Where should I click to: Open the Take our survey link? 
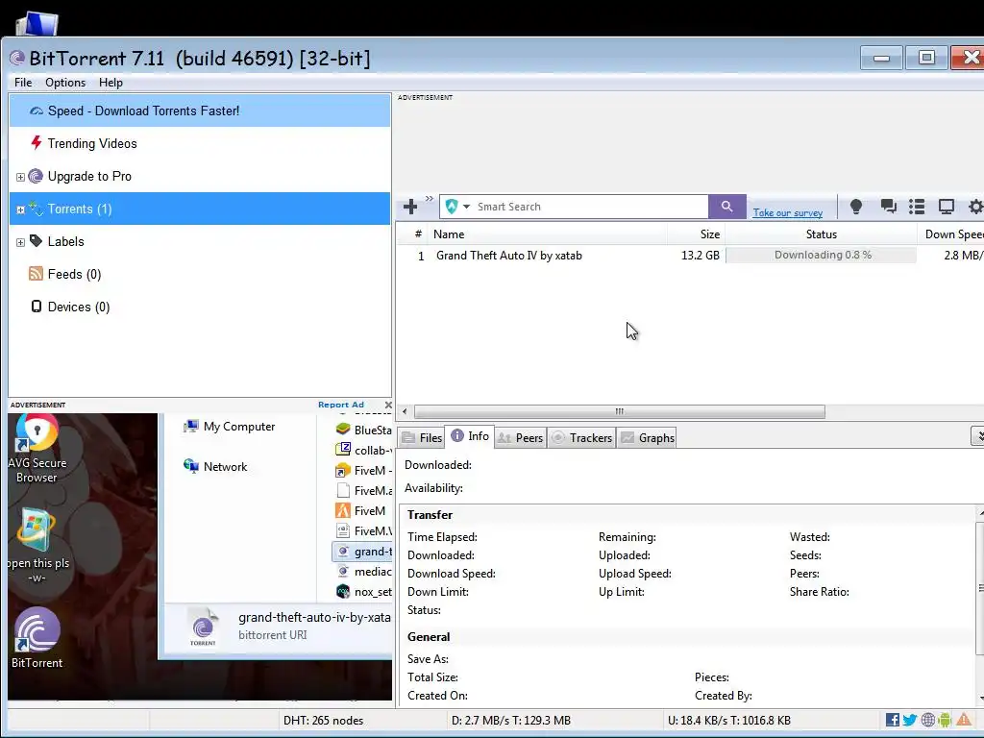tap(788, 212)
